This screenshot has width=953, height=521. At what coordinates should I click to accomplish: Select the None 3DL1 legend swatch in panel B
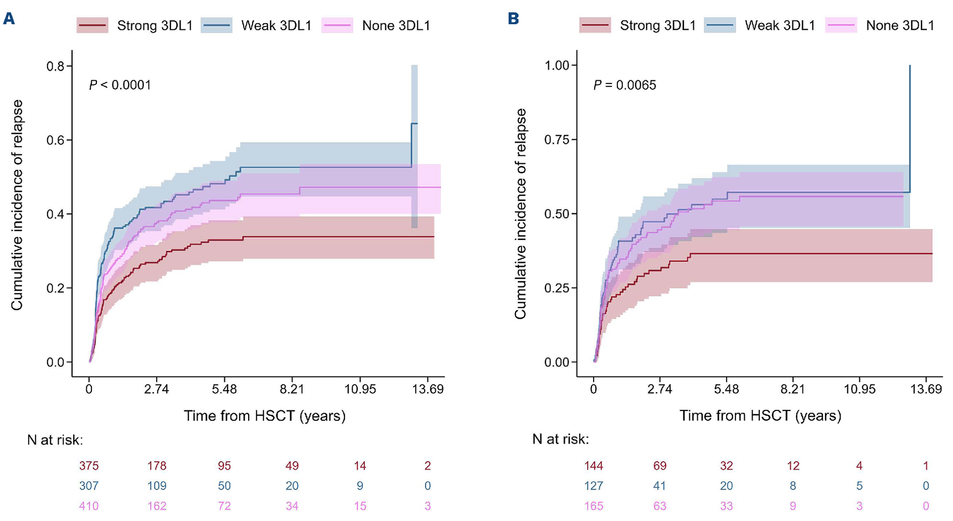click(x=841, y=25)
